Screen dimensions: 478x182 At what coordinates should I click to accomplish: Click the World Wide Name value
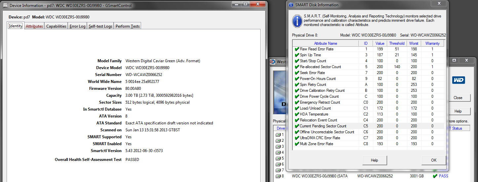142,82
